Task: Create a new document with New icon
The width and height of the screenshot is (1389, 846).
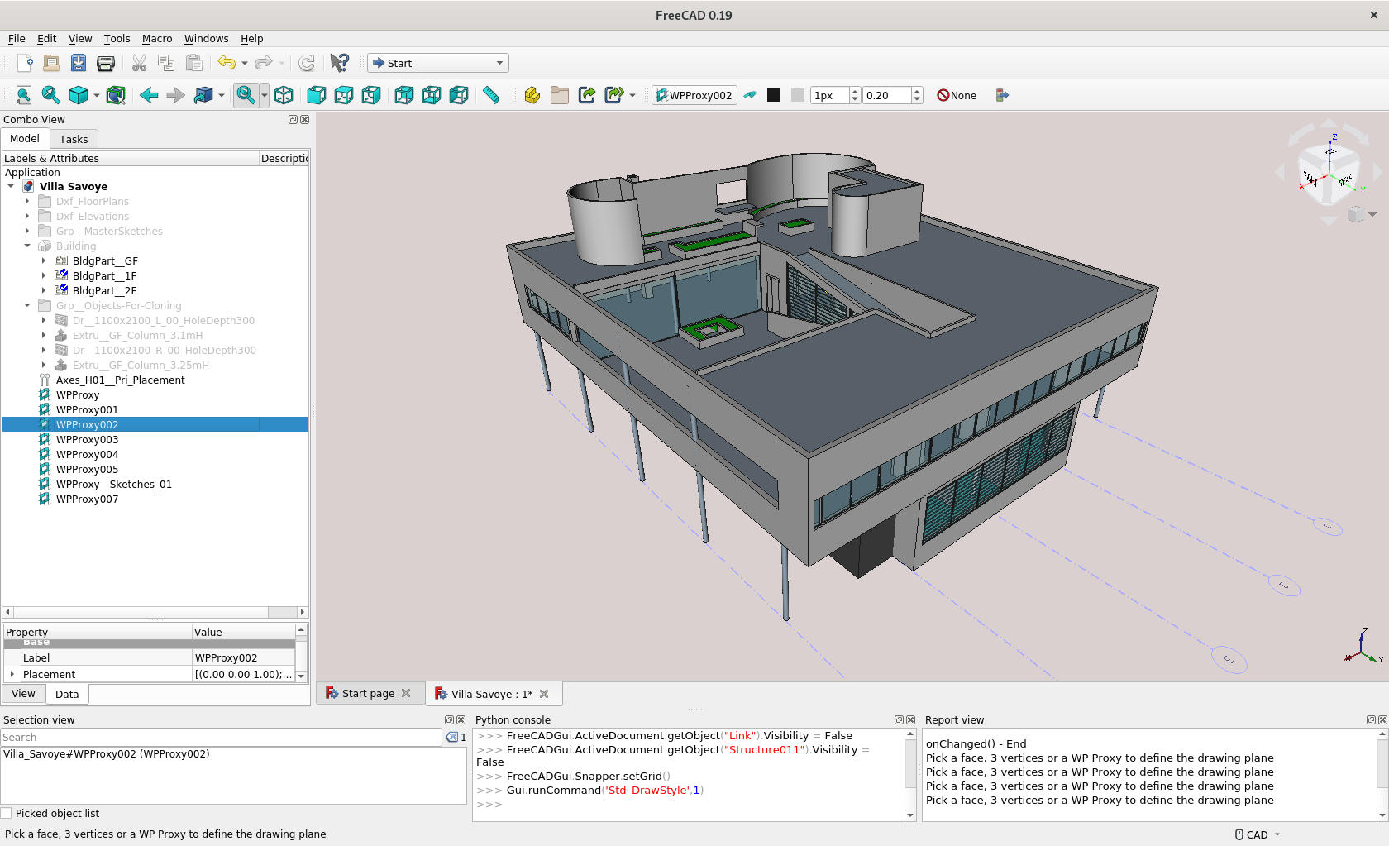Action: coord(25,63)
